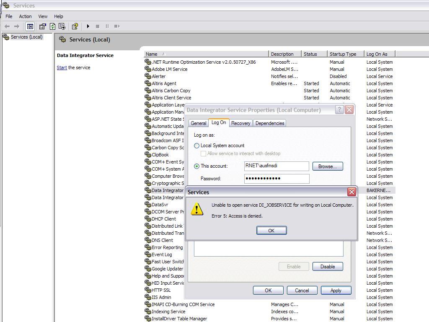Screen dimensions: 429x322
Task: Open the Action menu
Action: point(25,16)
